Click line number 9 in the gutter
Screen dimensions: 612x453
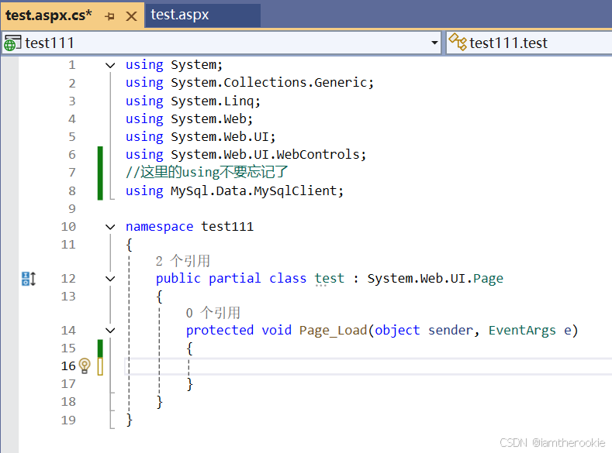pyautogui.click(x=72, y=209)
